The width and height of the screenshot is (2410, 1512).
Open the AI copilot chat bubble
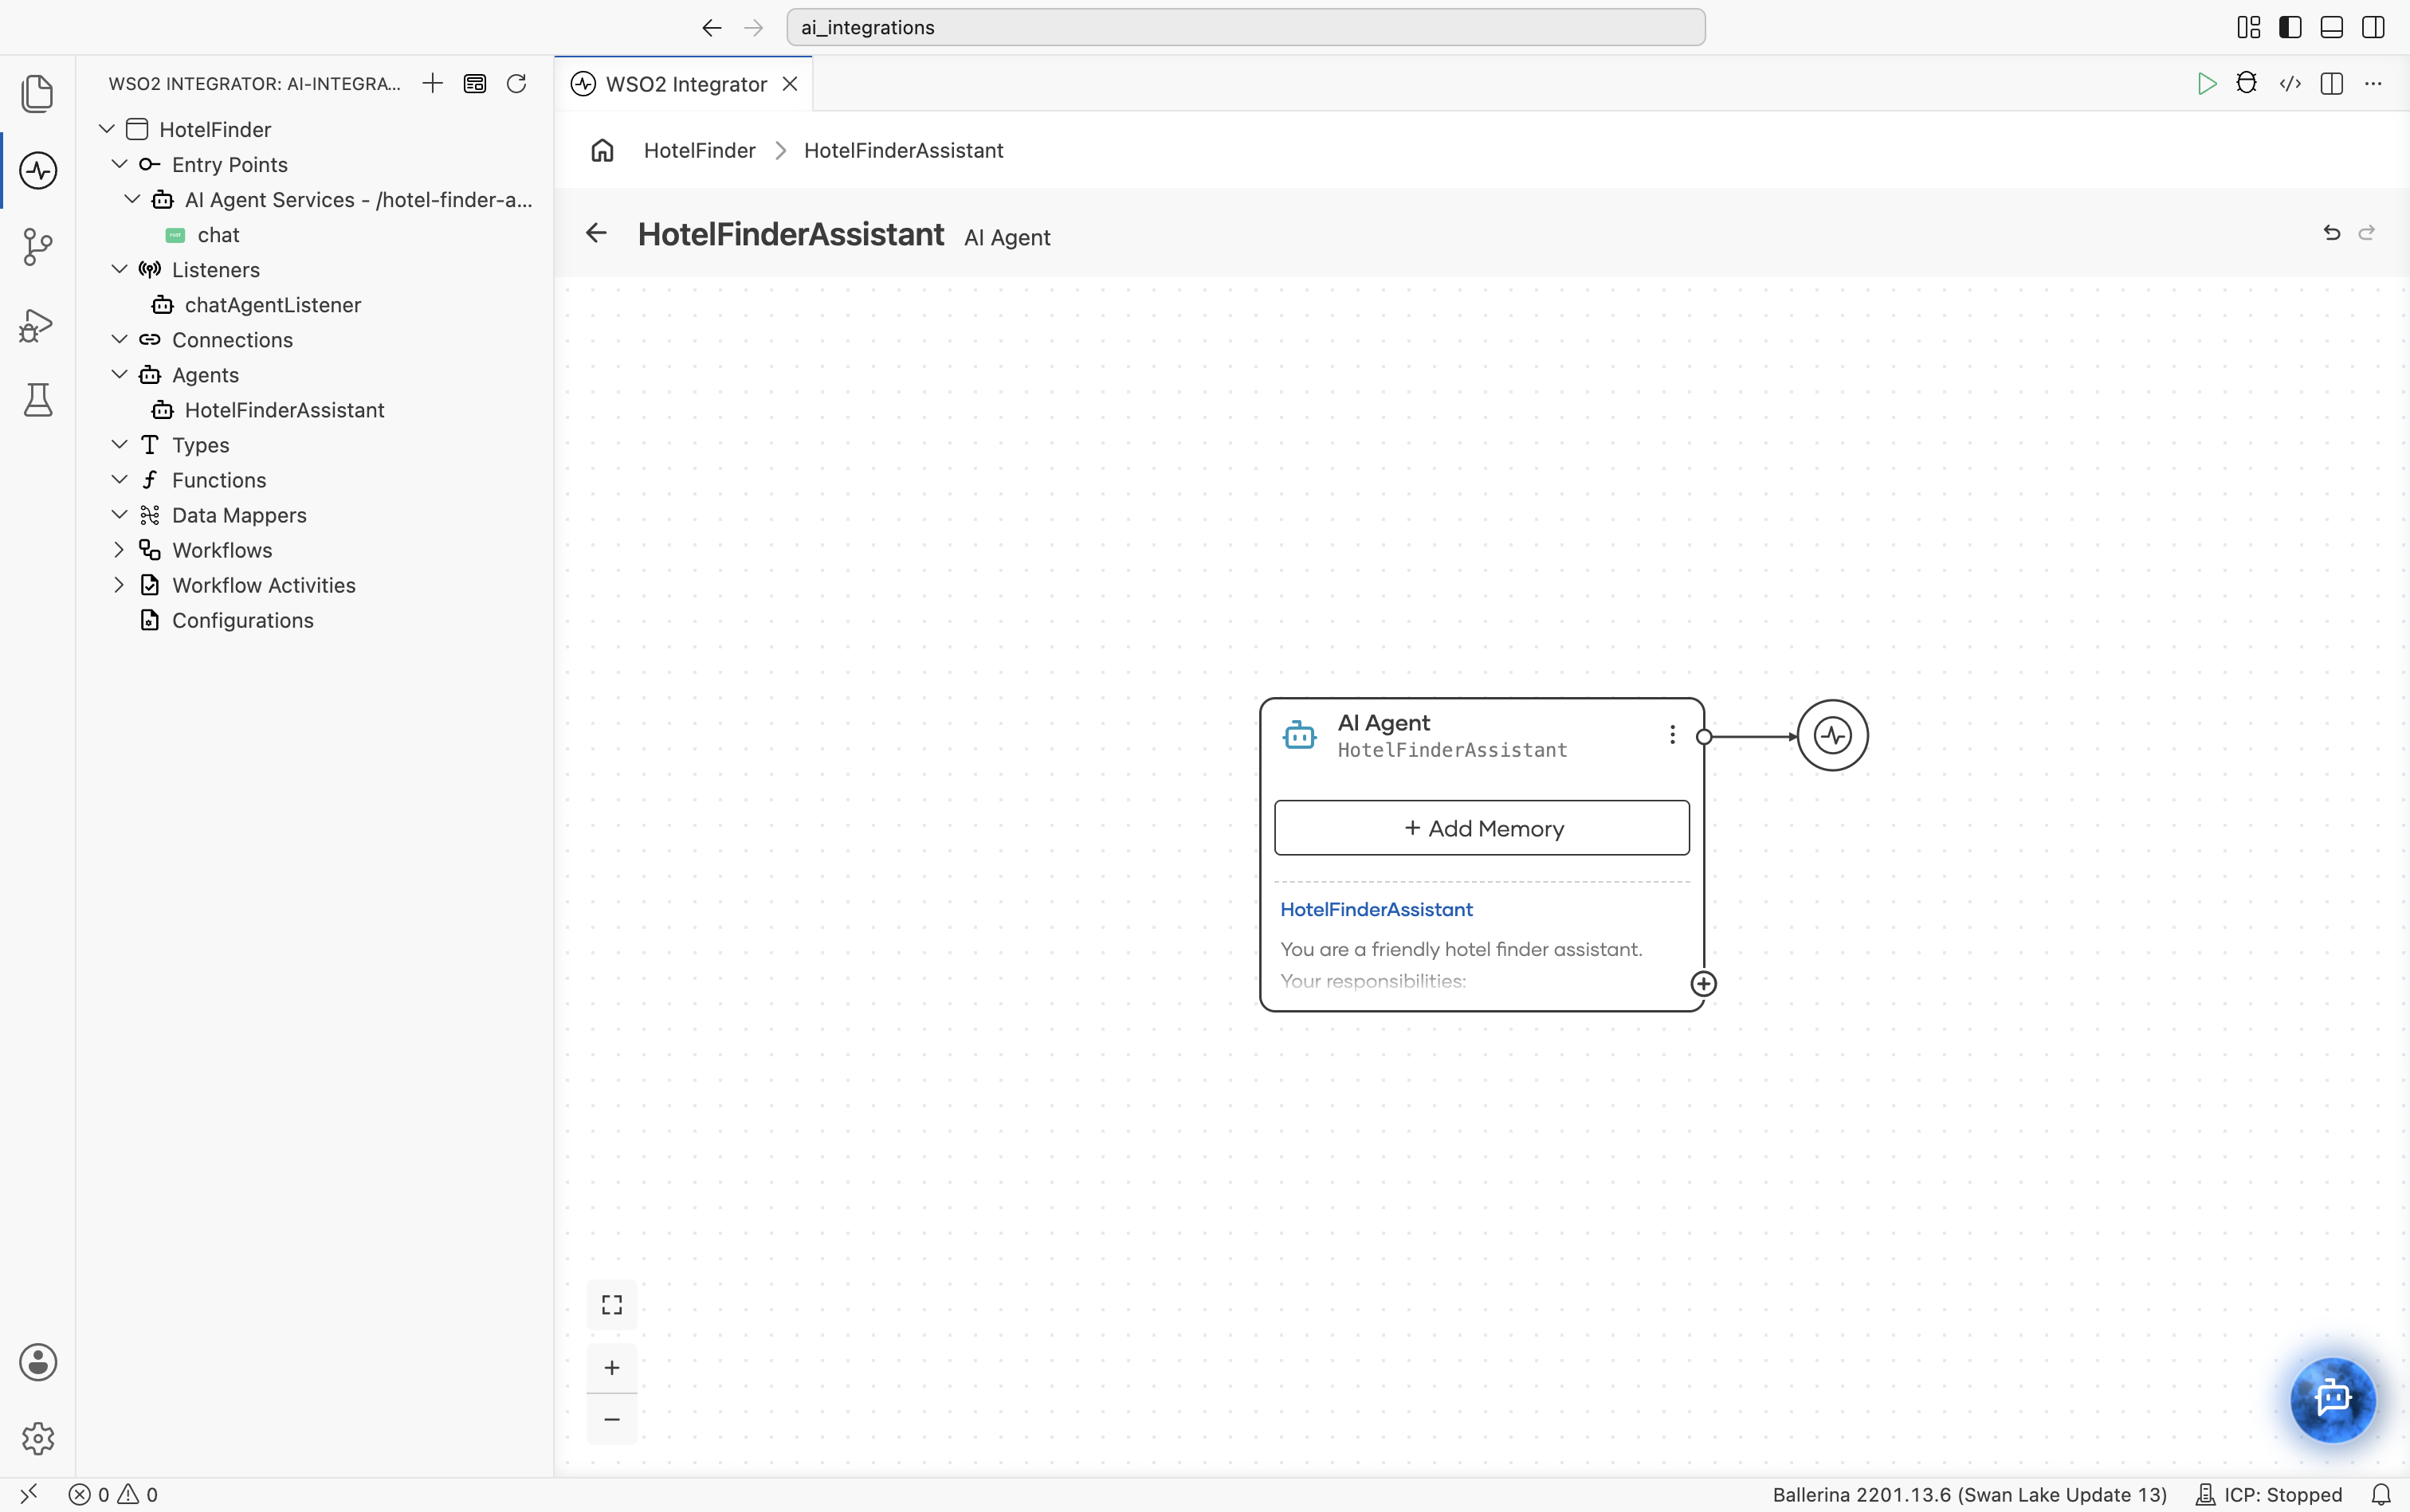click(2333, 1398)
